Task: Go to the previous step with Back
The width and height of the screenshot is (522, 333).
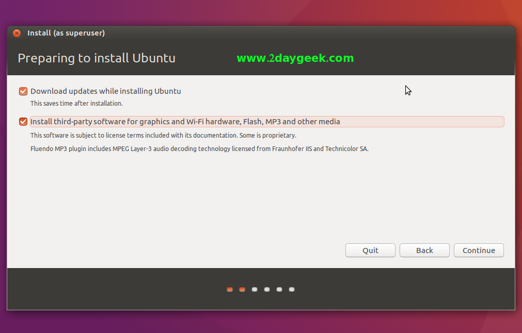Action: click(x=424, y=250)
